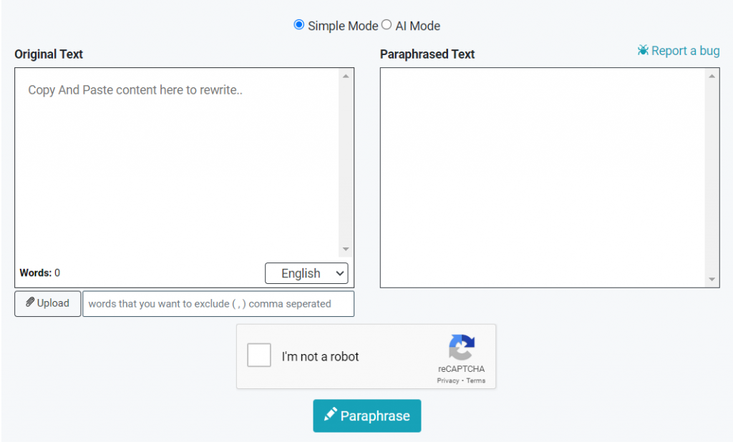Check the I'm not a robot checkbox

tap(259, 355)
